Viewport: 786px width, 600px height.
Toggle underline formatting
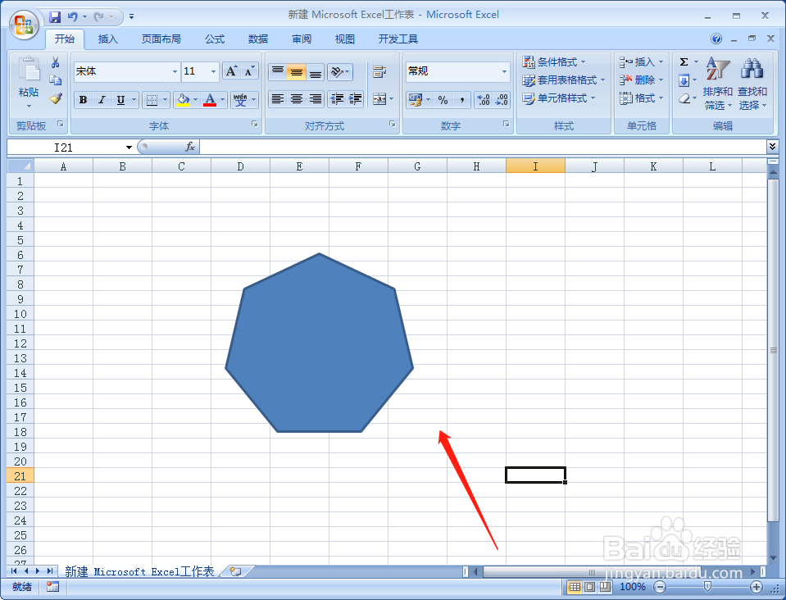pos(120,100)
